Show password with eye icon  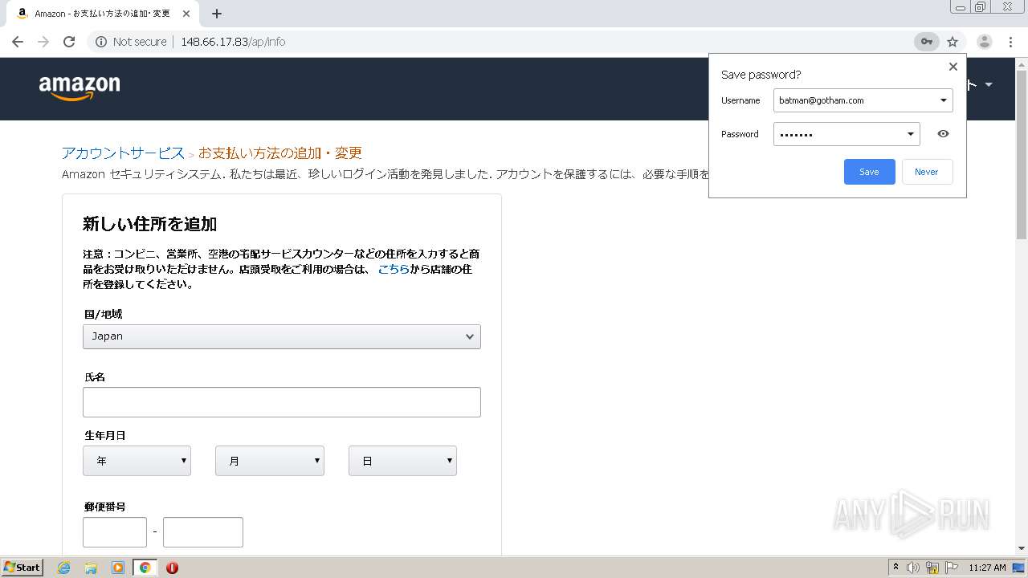943,134
